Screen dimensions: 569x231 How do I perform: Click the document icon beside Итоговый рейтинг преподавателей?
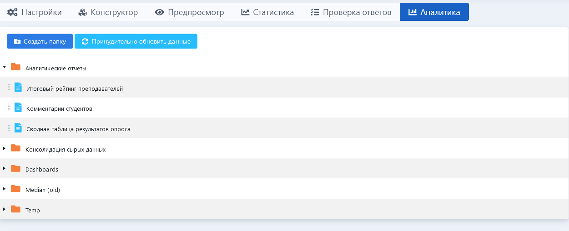coord(18,87)
